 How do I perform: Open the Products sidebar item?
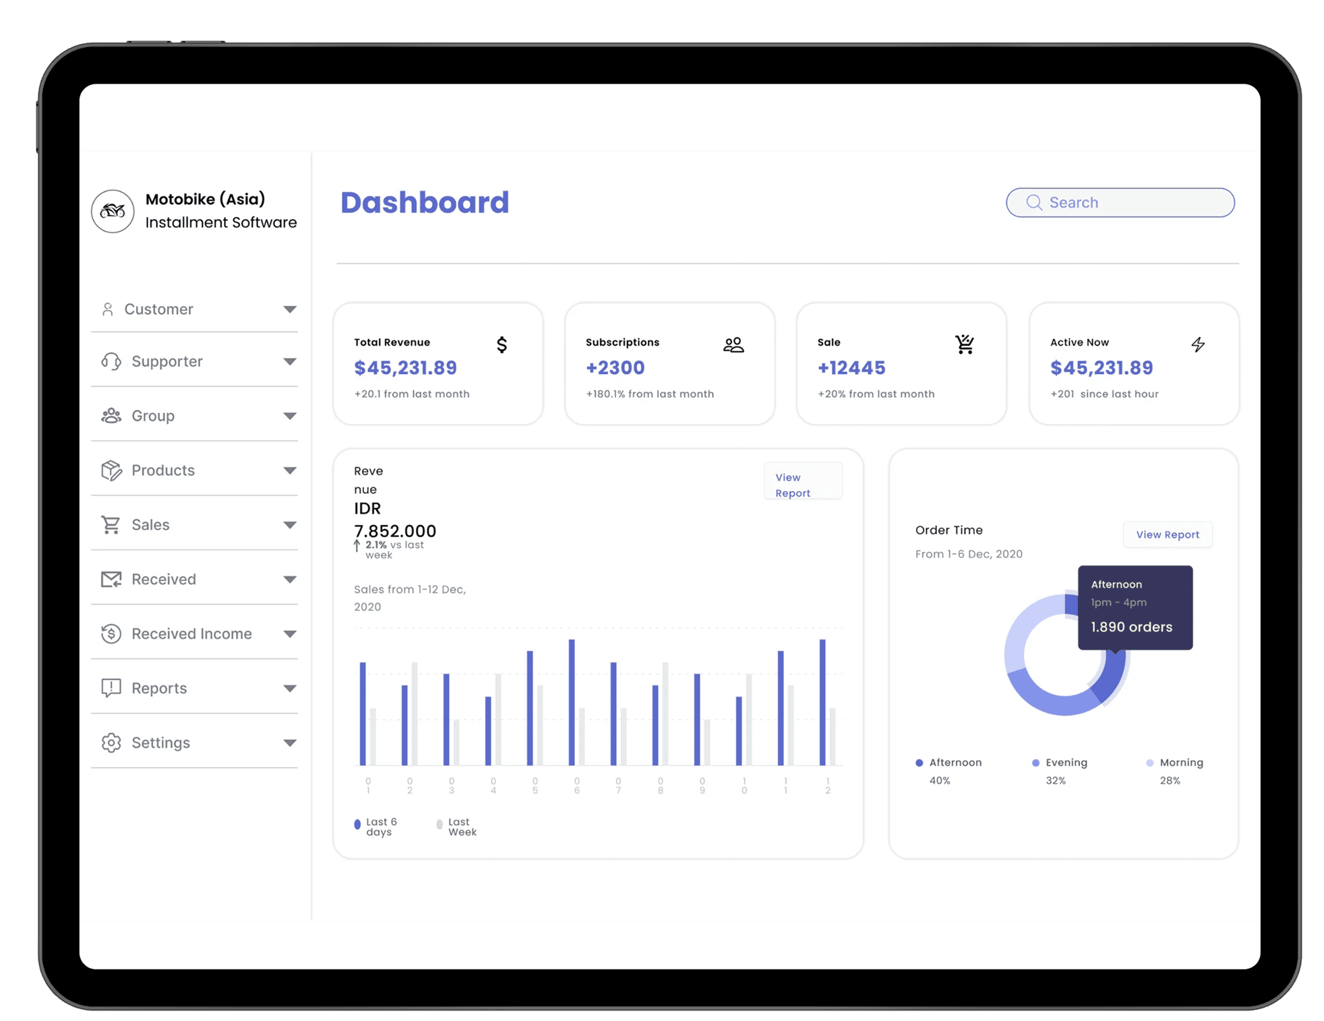tap(194, 470)
